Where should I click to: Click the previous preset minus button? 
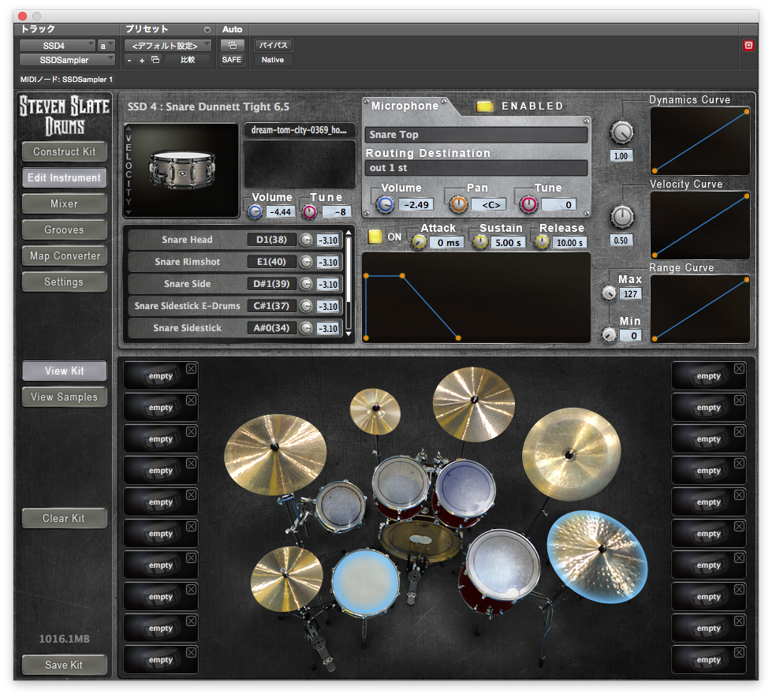point(129,60)
